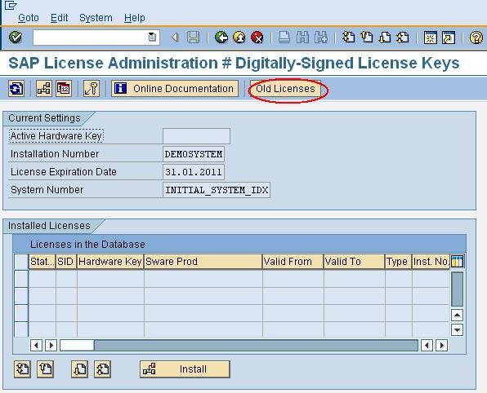Click the System Number value INITIAL_SYSTEM_IDX
The image size is (487, 393).
click(x=217, y=190)
